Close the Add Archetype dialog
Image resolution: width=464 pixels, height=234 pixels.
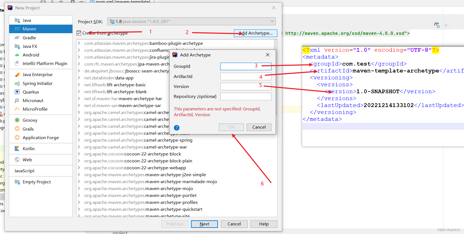(x=268, y=55)
